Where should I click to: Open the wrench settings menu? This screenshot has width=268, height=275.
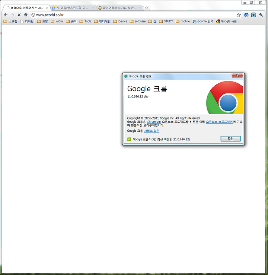pos(261,15)
